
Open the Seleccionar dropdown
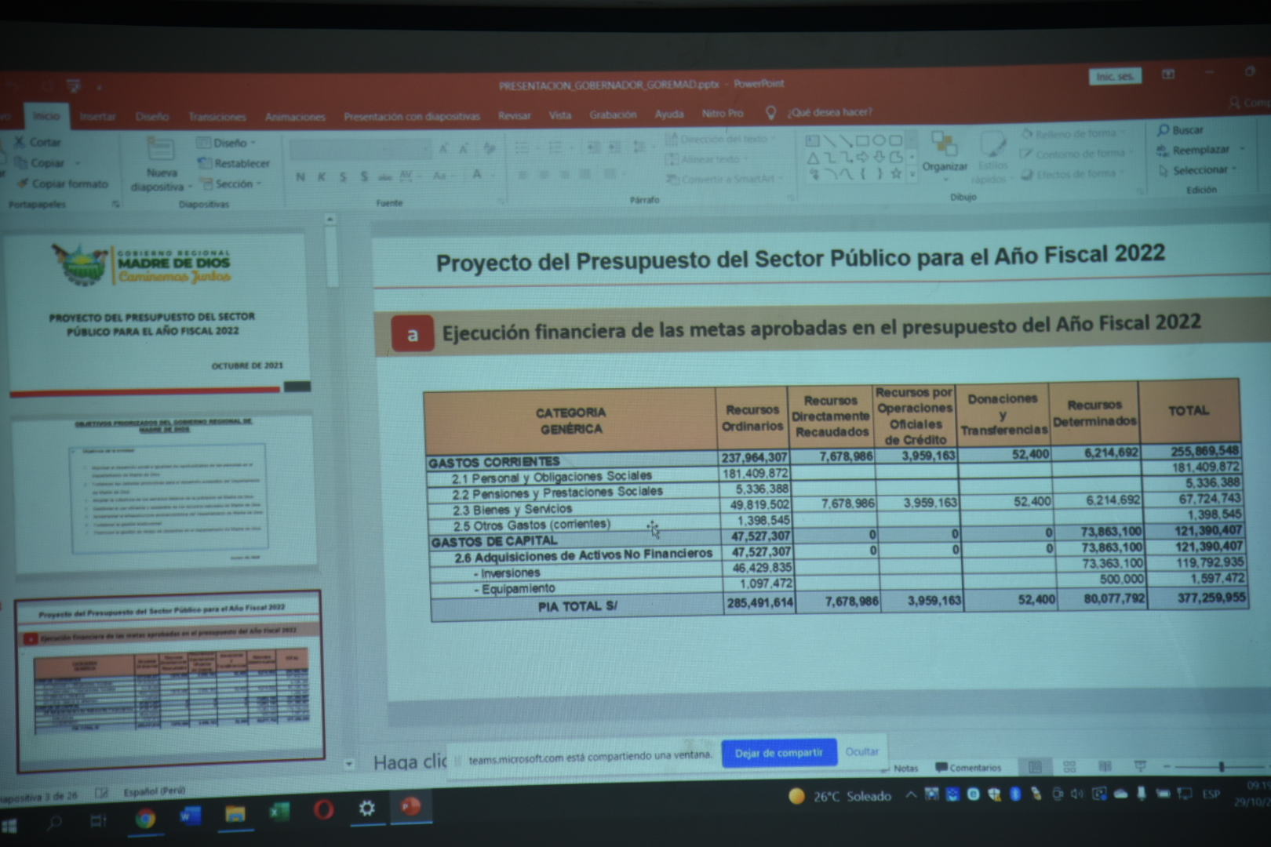click(1197, 170)
